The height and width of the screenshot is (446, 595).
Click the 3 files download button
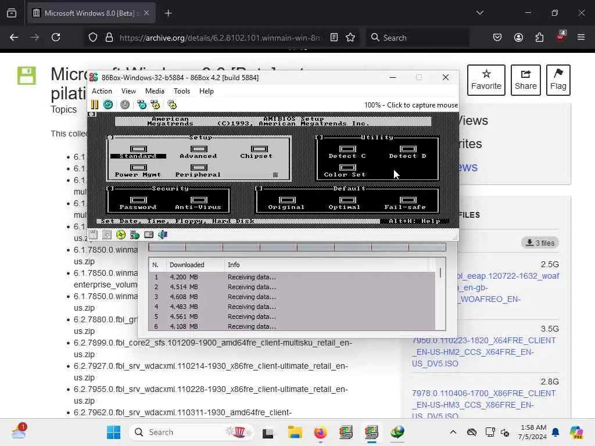tap(540, 243)
